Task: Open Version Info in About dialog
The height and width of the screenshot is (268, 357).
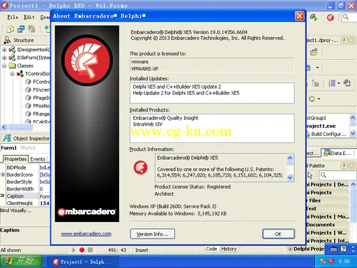Action: (x=153, y=234)
